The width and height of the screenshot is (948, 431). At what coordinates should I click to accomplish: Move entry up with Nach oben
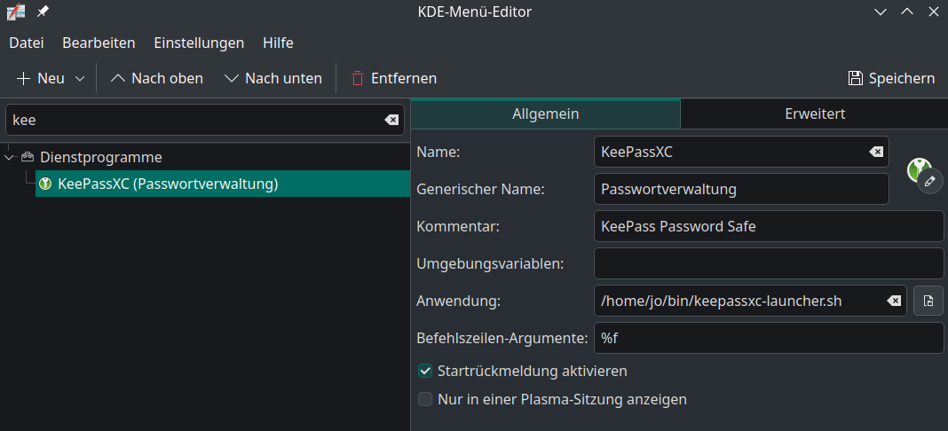[157, 78]
